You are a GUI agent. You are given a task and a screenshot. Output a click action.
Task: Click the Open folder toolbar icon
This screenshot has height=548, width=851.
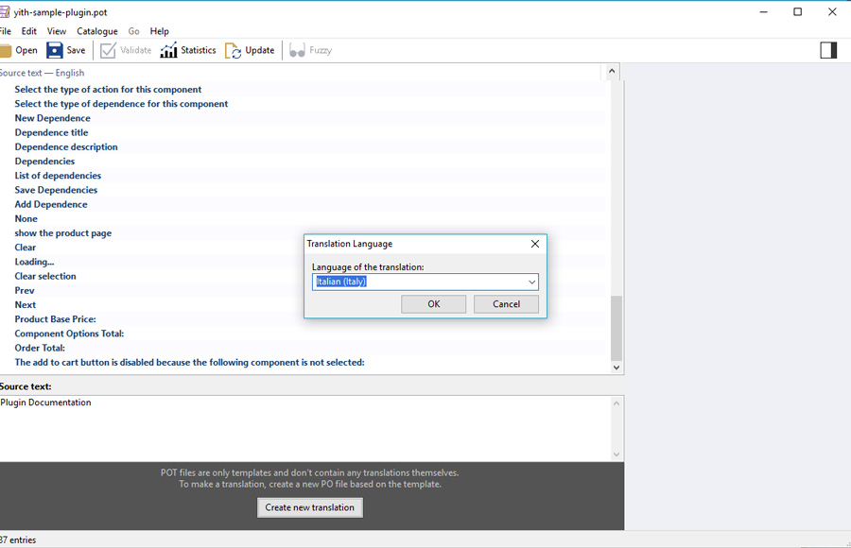6,50
